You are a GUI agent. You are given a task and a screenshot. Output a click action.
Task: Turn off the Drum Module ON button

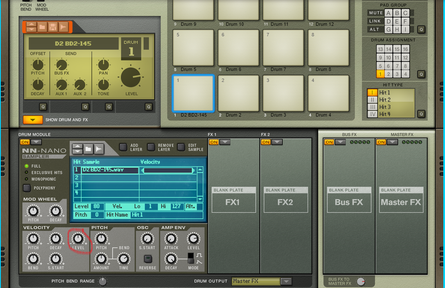(25, 142)
